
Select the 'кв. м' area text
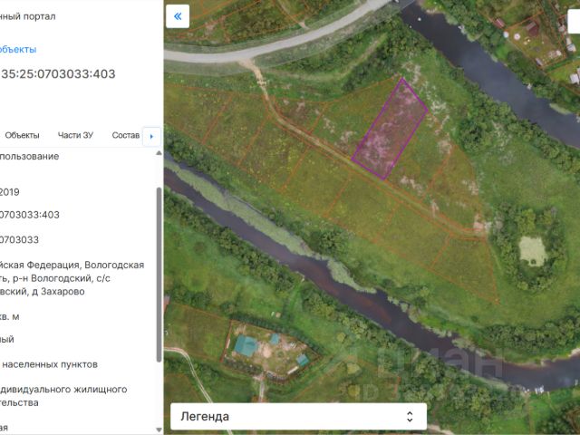point(10,317)
